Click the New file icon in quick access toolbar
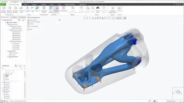 pos(10,2)
